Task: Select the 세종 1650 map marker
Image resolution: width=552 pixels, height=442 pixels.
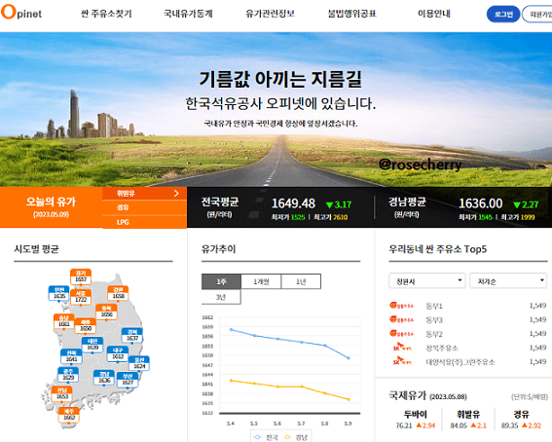Action: [x=86, y=325]
